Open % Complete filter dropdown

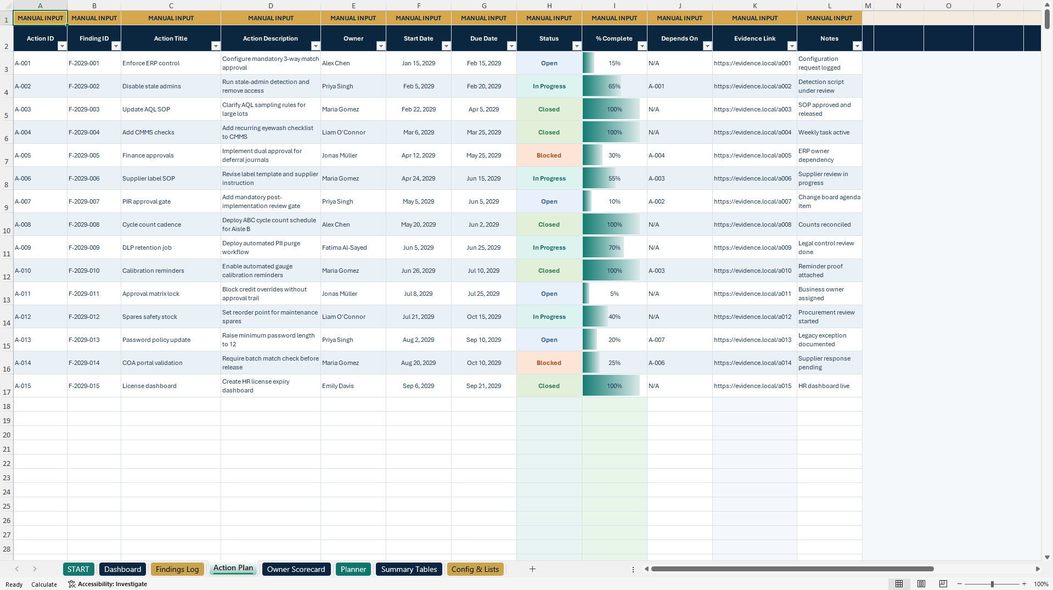pyautogui.click(x=642, y=46)
